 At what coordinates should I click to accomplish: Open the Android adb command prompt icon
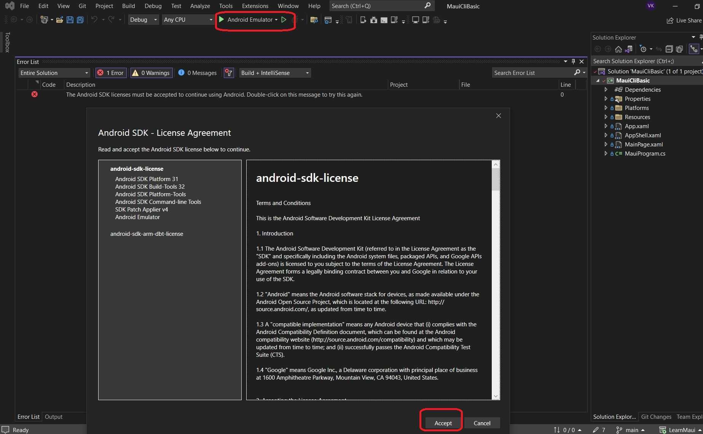(384, 20)
